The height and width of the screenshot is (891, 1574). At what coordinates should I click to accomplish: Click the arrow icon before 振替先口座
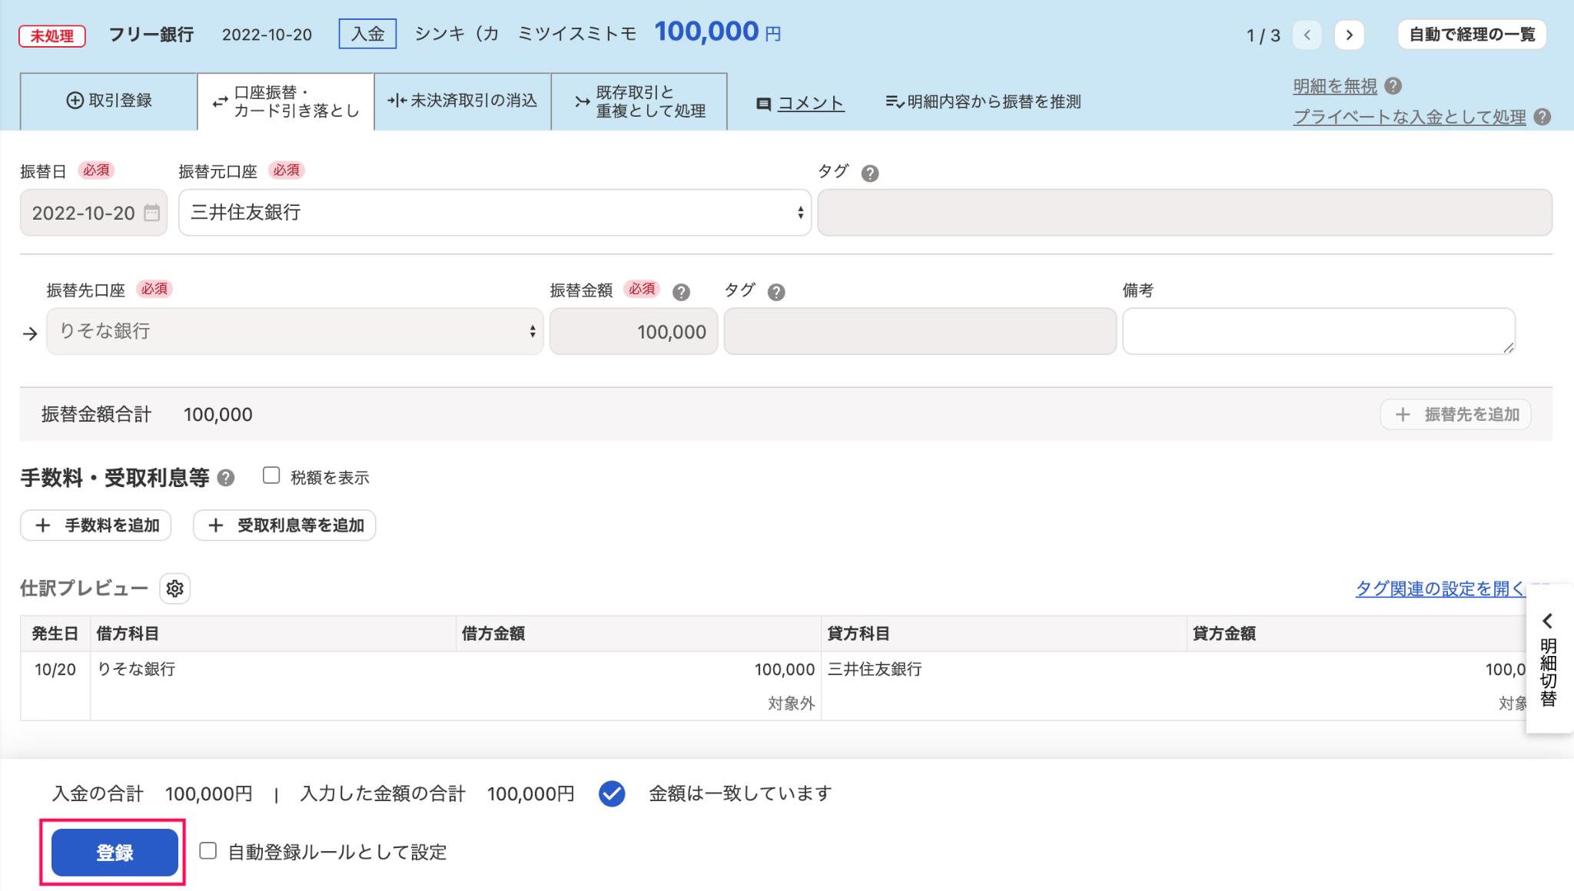tap(30, 333)
